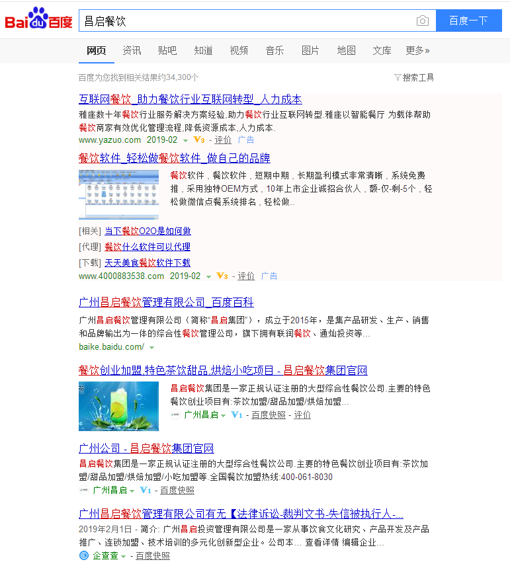Screen dimensions: 510x564
Task: Click the 企查查 round logo icon
Action: click(84, 555)
